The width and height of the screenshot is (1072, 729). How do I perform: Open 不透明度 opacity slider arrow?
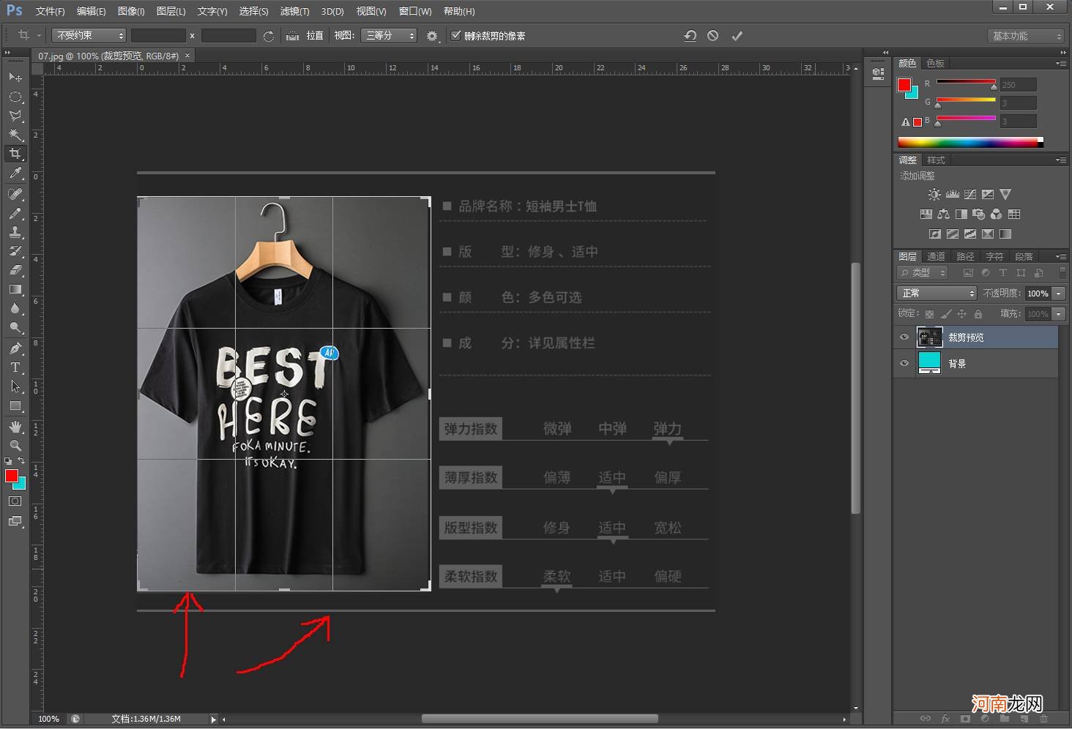coord(1058,294)
